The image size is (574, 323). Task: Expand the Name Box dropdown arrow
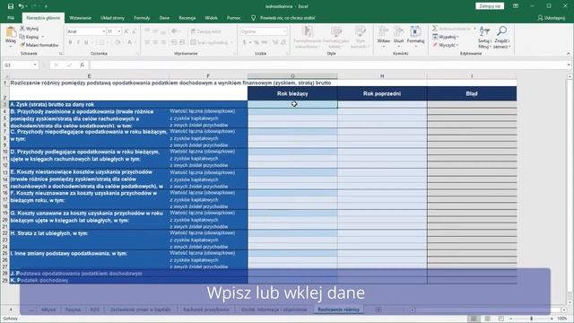tap(35, 65)
